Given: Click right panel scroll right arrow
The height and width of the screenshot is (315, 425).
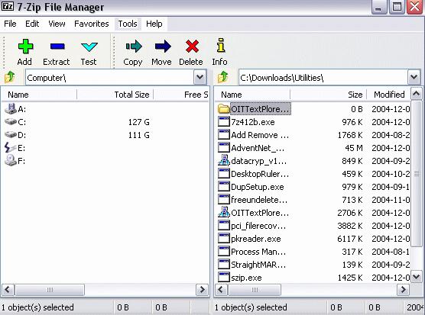Looking at the screenshot, I should click(403, 290).
